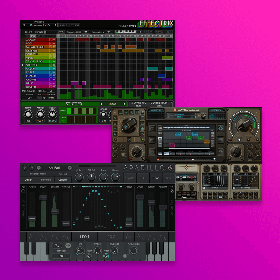The height and width of the screenshot is (280, 280).
Task: Click the Cyclop green play button
Action: 143,139
